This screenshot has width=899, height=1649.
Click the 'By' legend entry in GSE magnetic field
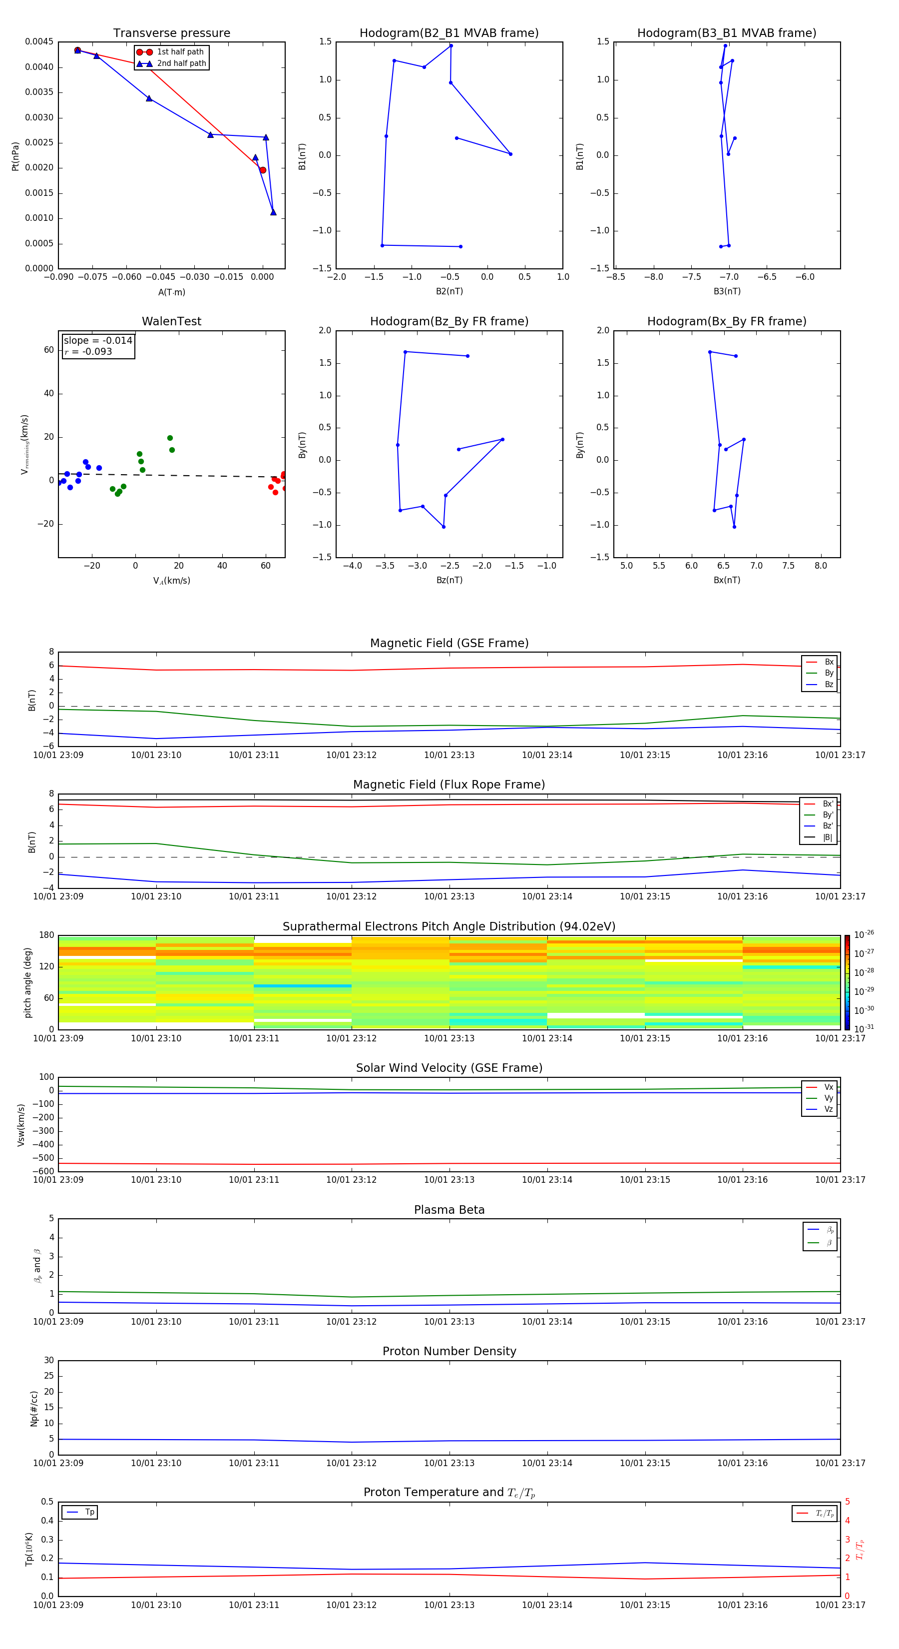pos(820,673)
